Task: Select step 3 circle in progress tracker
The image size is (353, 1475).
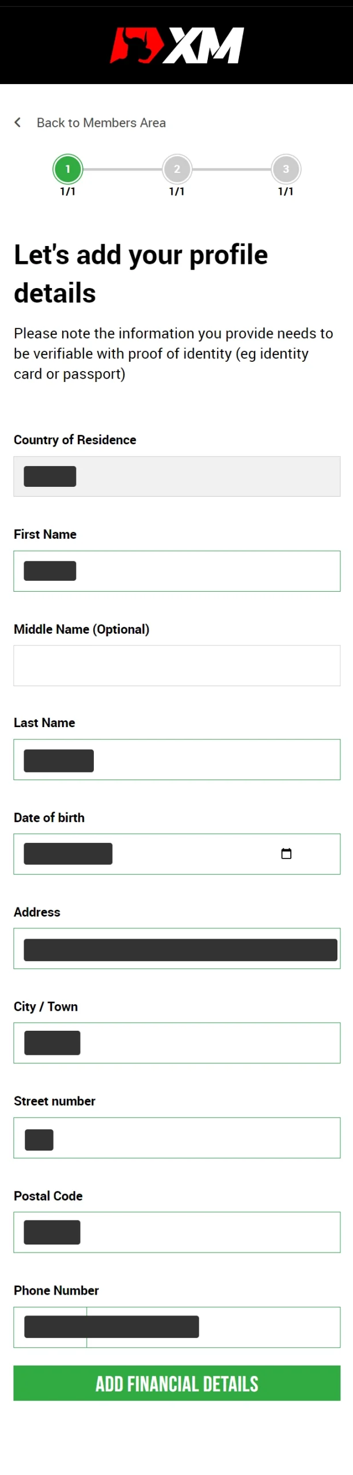Action: pyautogui.click(x=286, y=169)
